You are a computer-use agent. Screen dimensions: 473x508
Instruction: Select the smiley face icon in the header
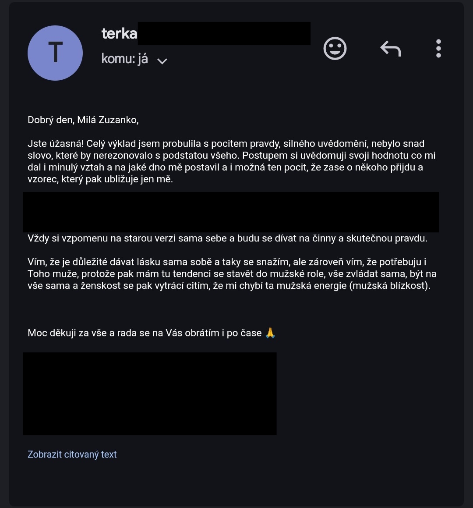[335, 48]
